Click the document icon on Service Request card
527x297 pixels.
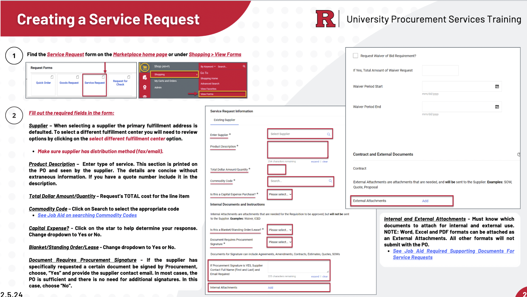tap(103, 77)
